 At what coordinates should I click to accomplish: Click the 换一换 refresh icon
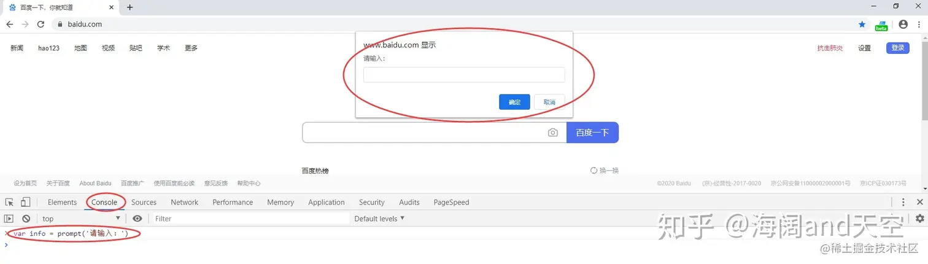click(594, 171)
